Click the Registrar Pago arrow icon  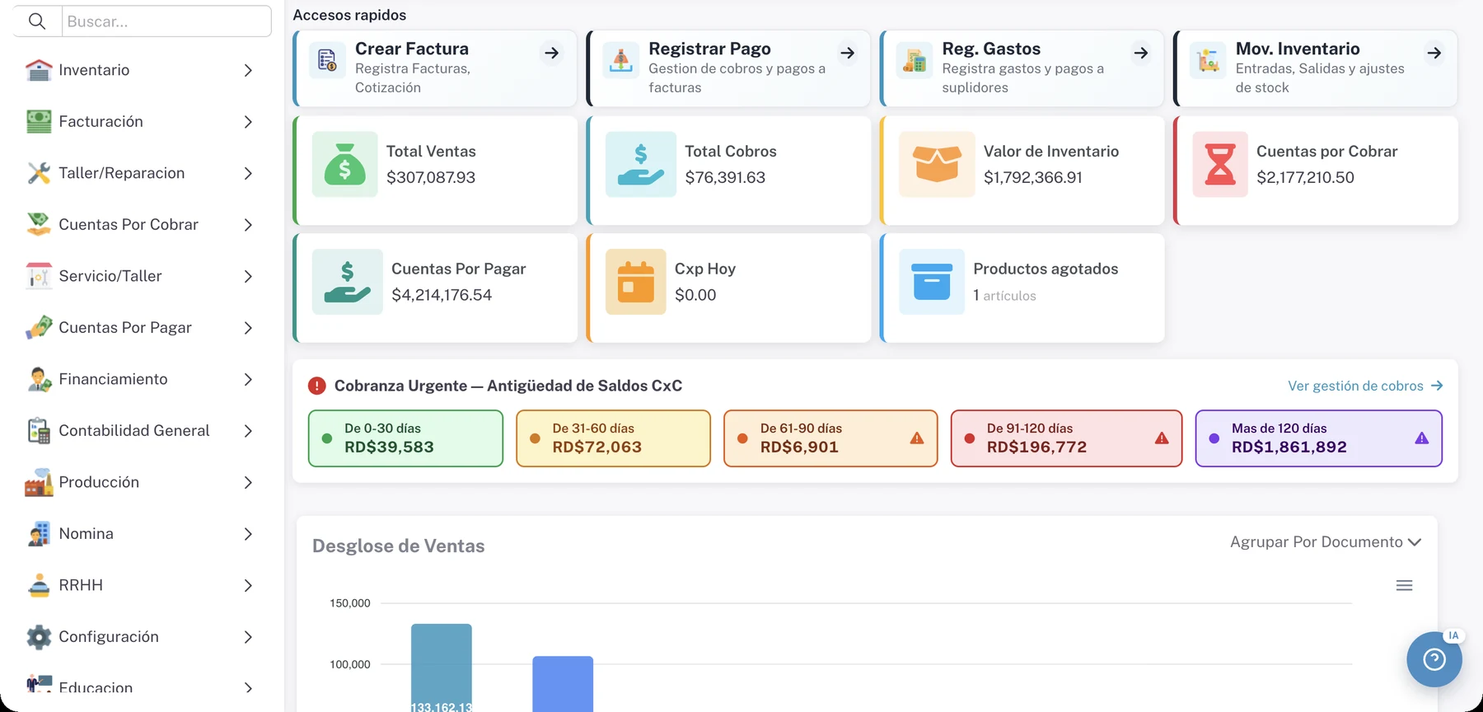pos(847,54)
